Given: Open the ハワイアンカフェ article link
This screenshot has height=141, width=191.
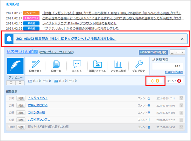Looking at the screenshot, I should (x=39, y=120).
